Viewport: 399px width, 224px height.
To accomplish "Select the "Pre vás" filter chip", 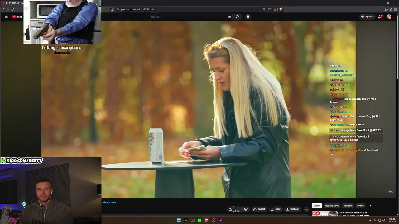I will (361, 206).
